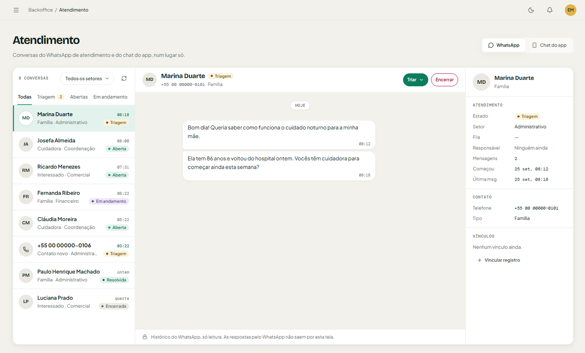Click the Triagem estado badge in details panel
585x353 pixels.
527,117
